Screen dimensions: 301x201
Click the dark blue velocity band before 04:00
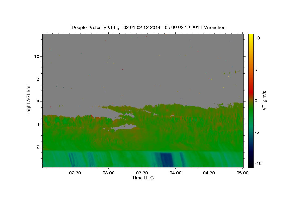click(166, 160)
